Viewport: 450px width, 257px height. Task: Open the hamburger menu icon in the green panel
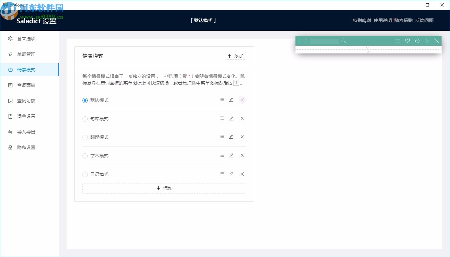pyautogui.click(x=398, y=41)
